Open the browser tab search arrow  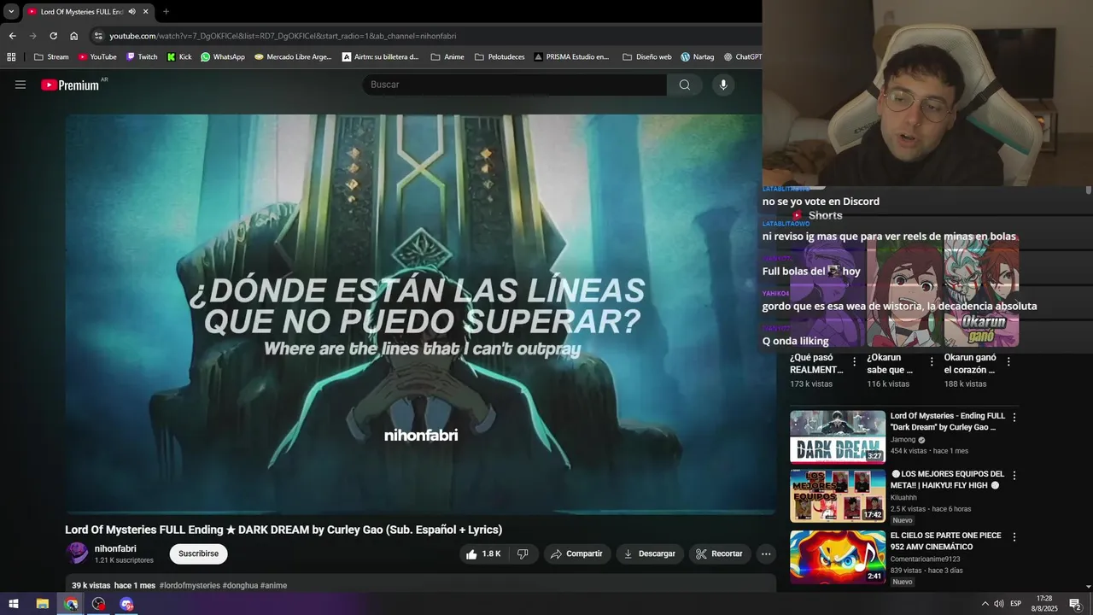pos(11,11)
